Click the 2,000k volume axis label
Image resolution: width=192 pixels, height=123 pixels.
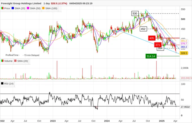(x=185, y=68)
